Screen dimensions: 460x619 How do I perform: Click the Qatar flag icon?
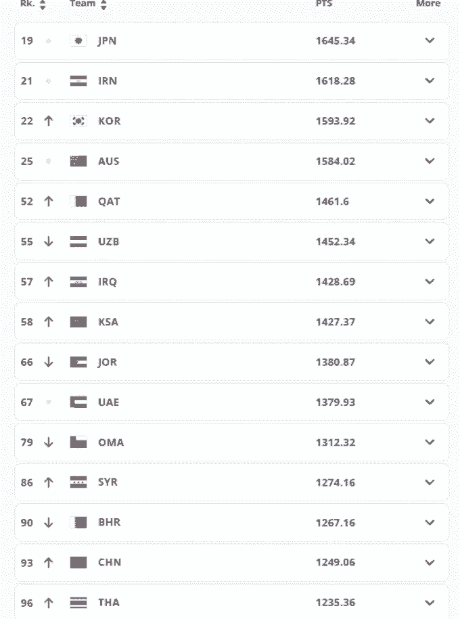point(78,201)
